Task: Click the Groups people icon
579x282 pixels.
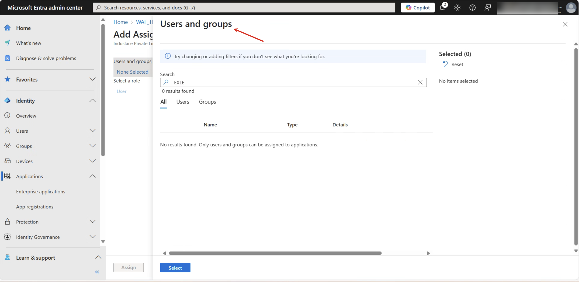Action: [8, 146]
